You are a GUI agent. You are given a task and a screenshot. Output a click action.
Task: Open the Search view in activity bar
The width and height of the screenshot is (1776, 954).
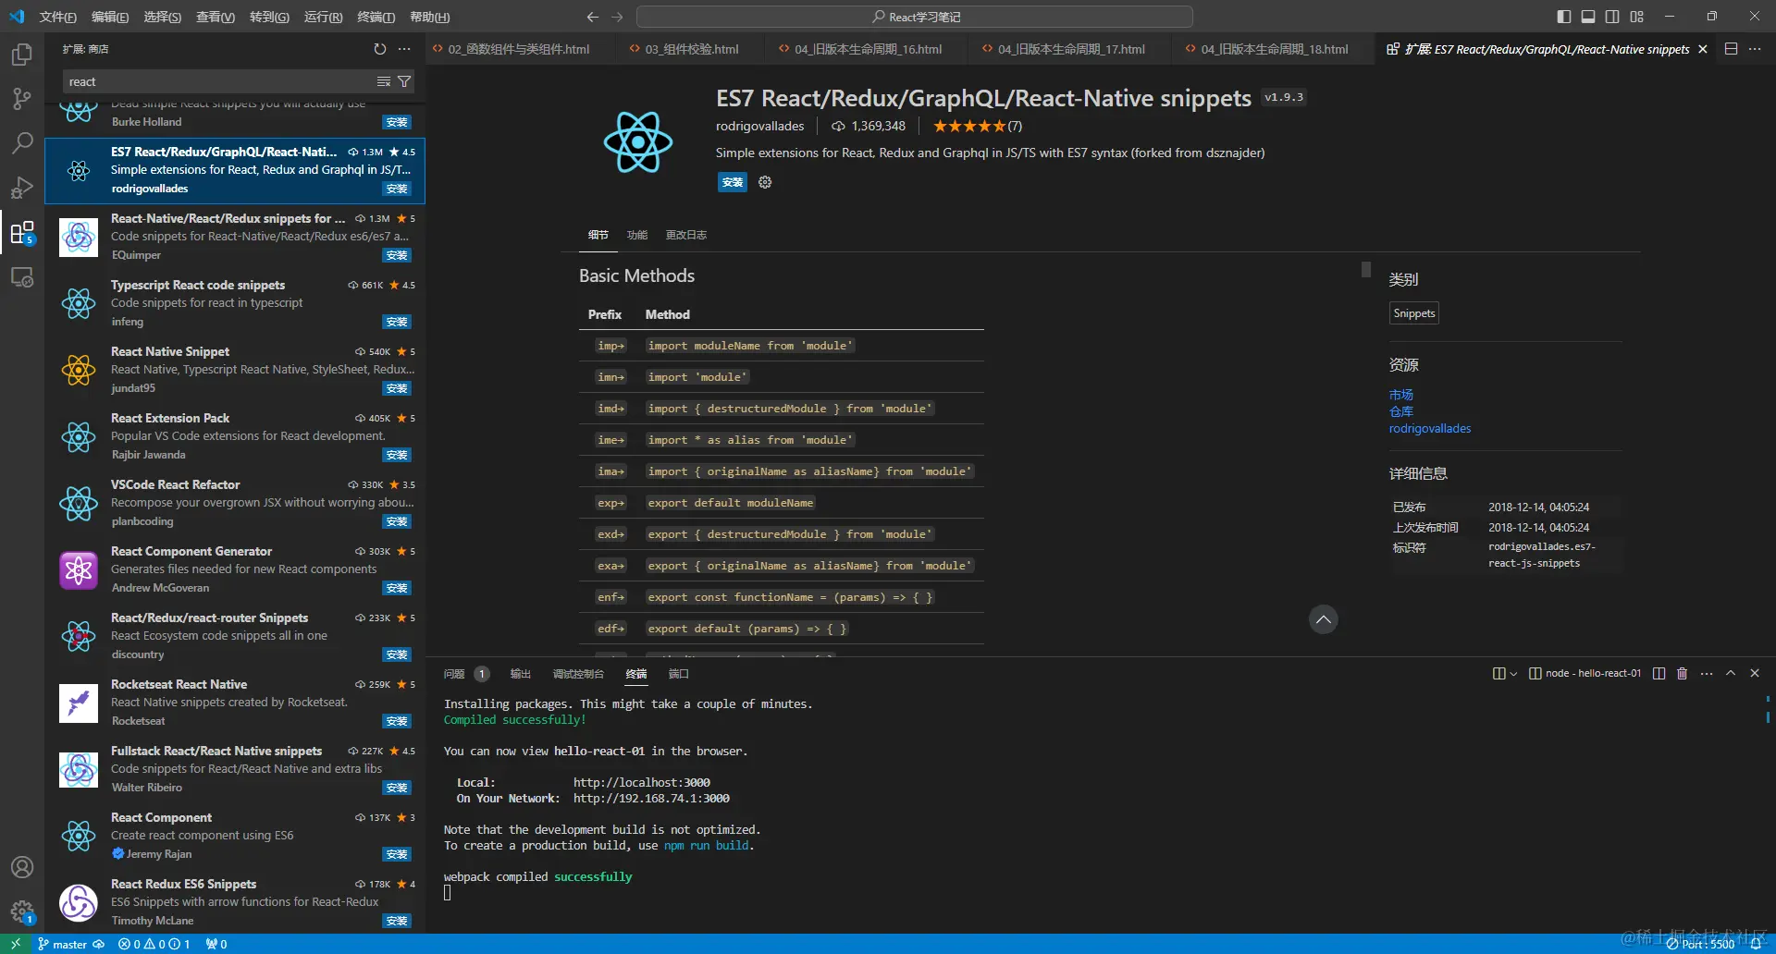pos(22,143)
